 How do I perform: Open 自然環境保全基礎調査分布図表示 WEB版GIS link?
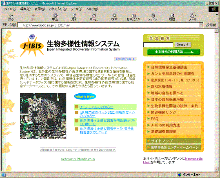[x=108, y=122]
